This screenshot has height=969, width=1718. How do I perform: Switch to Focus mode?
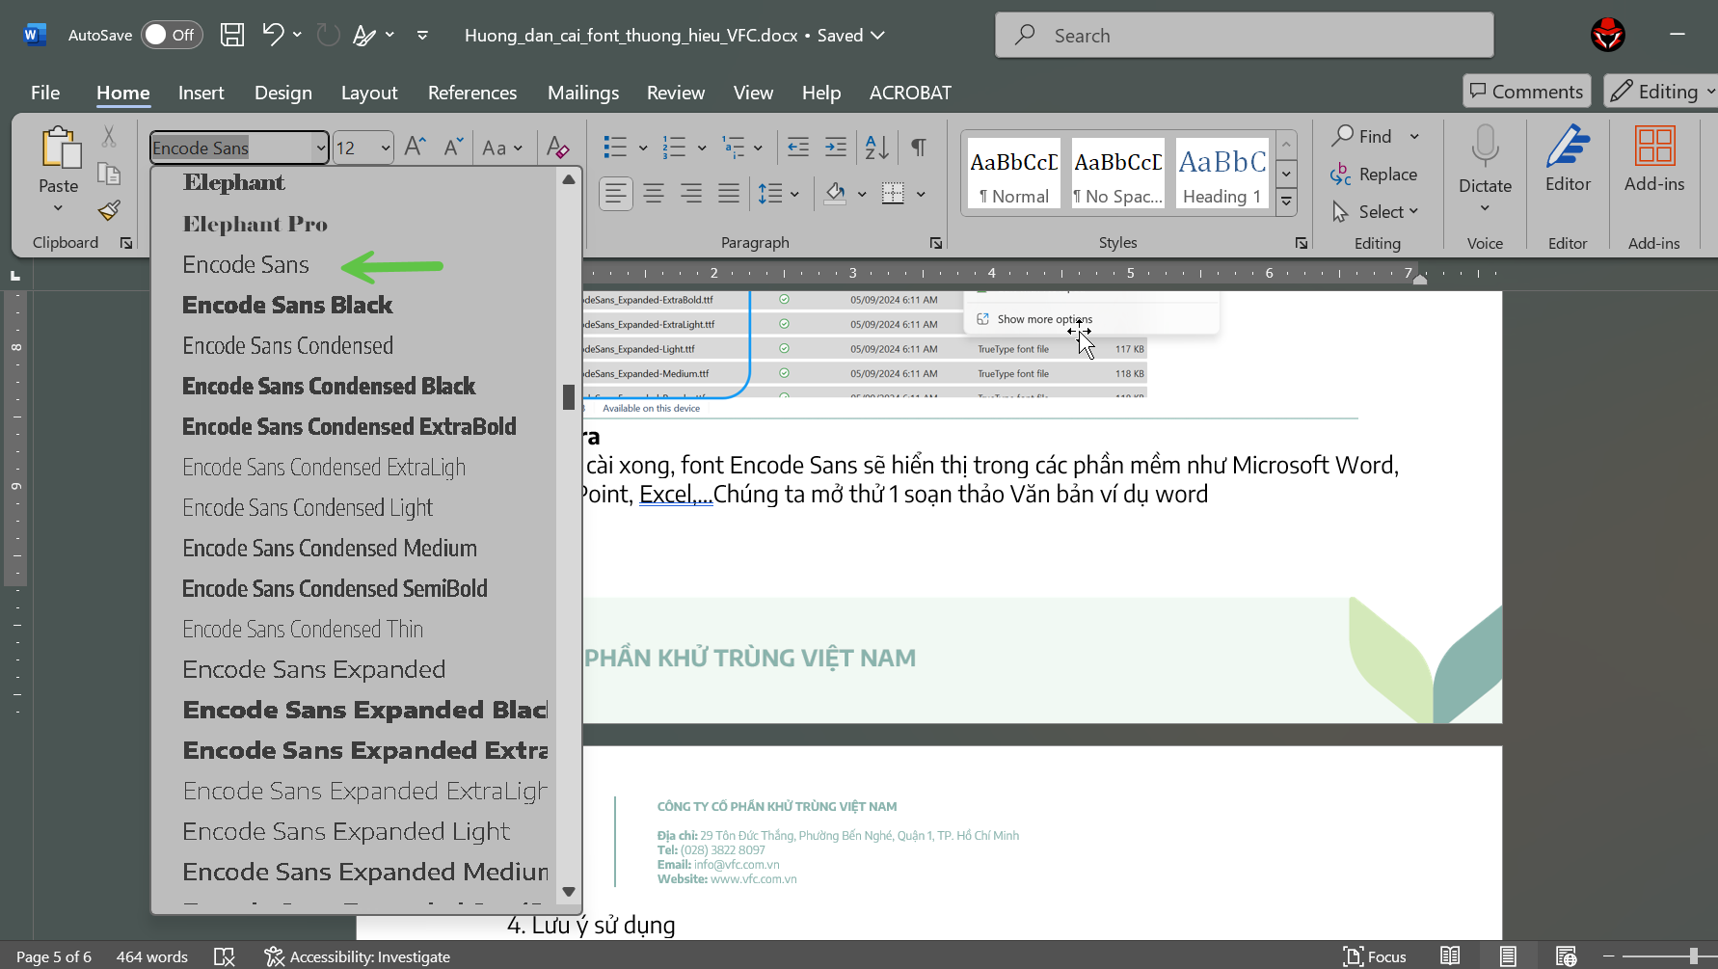(x=1375, y=956)
